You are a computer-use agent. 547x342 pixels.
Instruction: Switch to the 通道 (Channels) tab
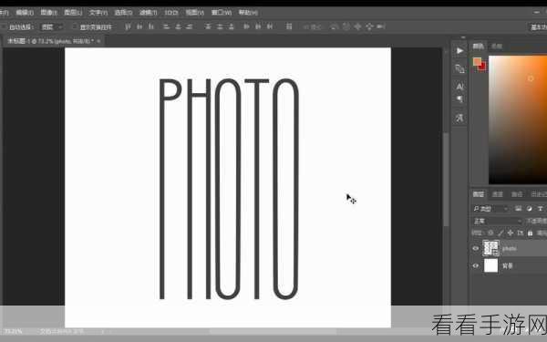(498, 194)
